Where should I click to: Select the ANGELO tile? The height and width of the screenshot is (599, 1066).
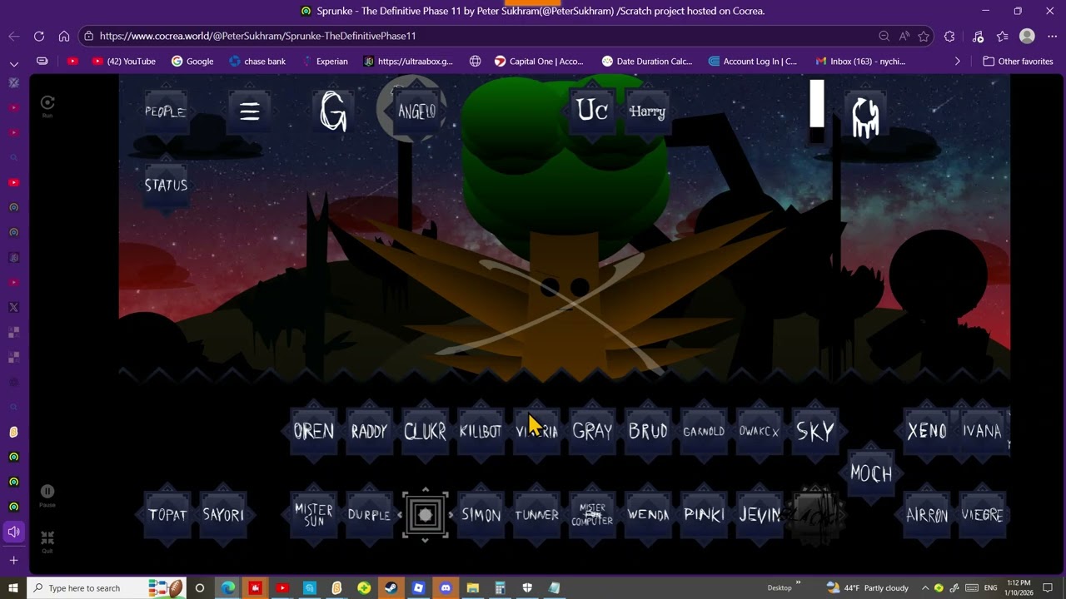416,111
